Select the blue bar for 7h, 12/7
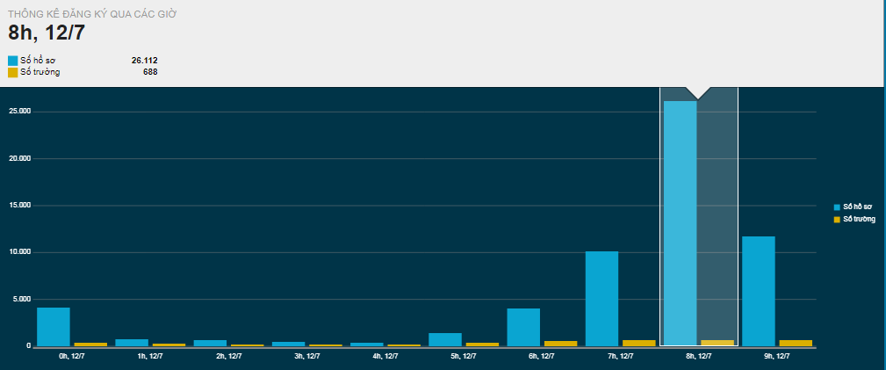886x370 pixels. (601, 299)
